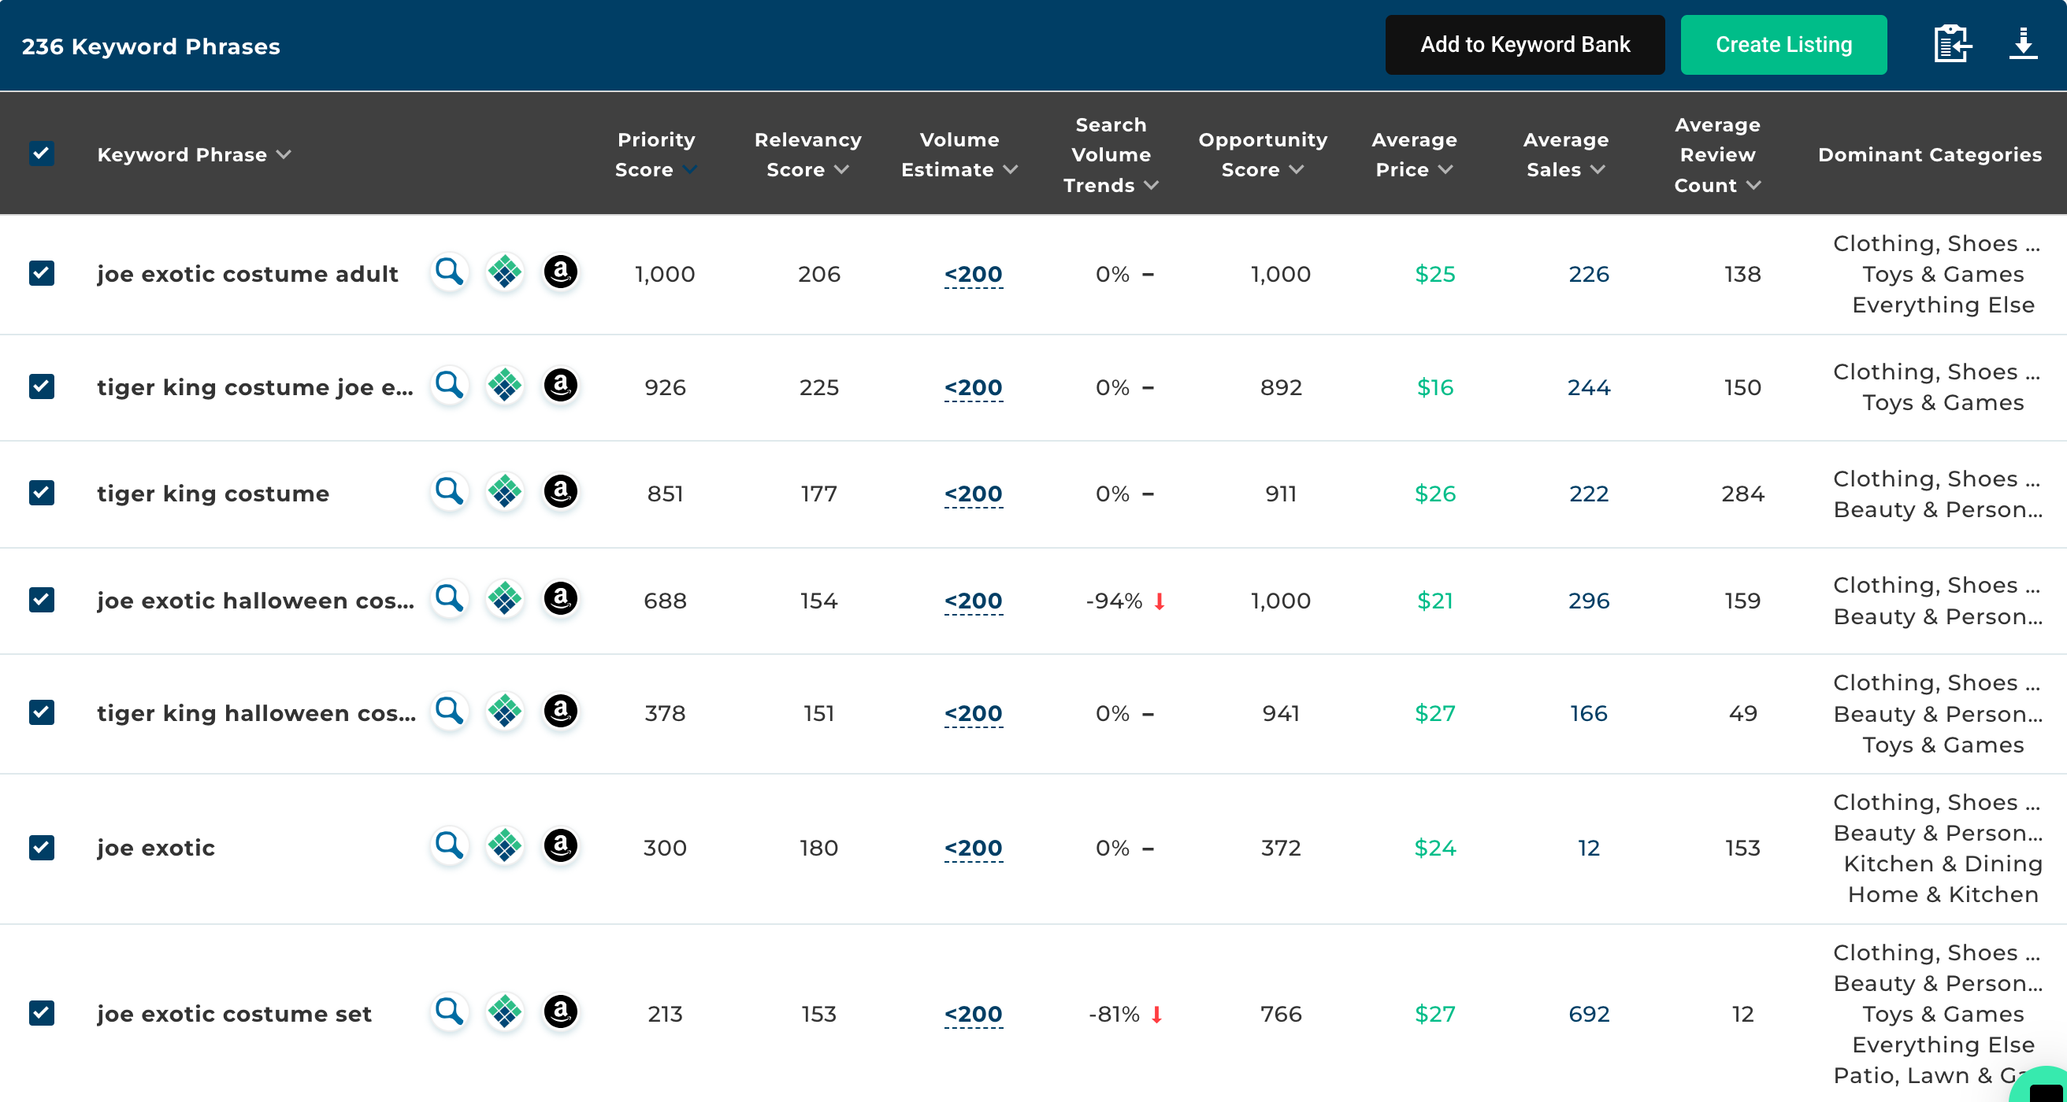The height and width of the screenshot is (1102, 2067).
Task: Toggle the checkbox for tiger king halloween costume row
Action: (x=41, y=712)
